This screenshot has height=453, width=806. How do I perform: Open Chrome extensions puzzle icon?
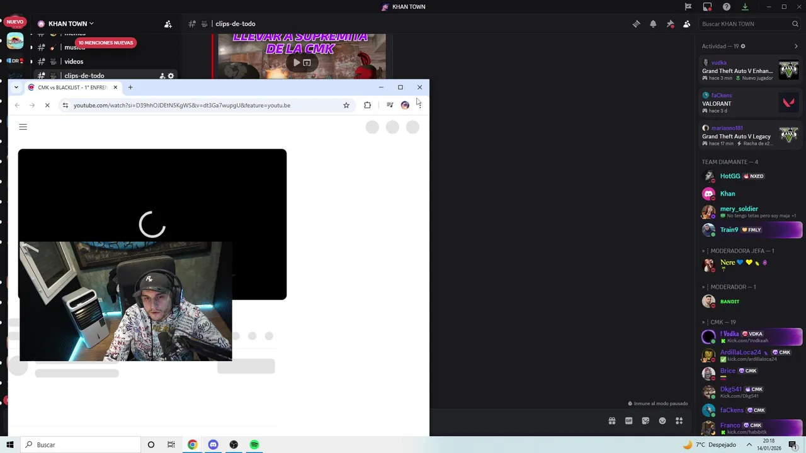pyautogui.click(x=368, y=105)
